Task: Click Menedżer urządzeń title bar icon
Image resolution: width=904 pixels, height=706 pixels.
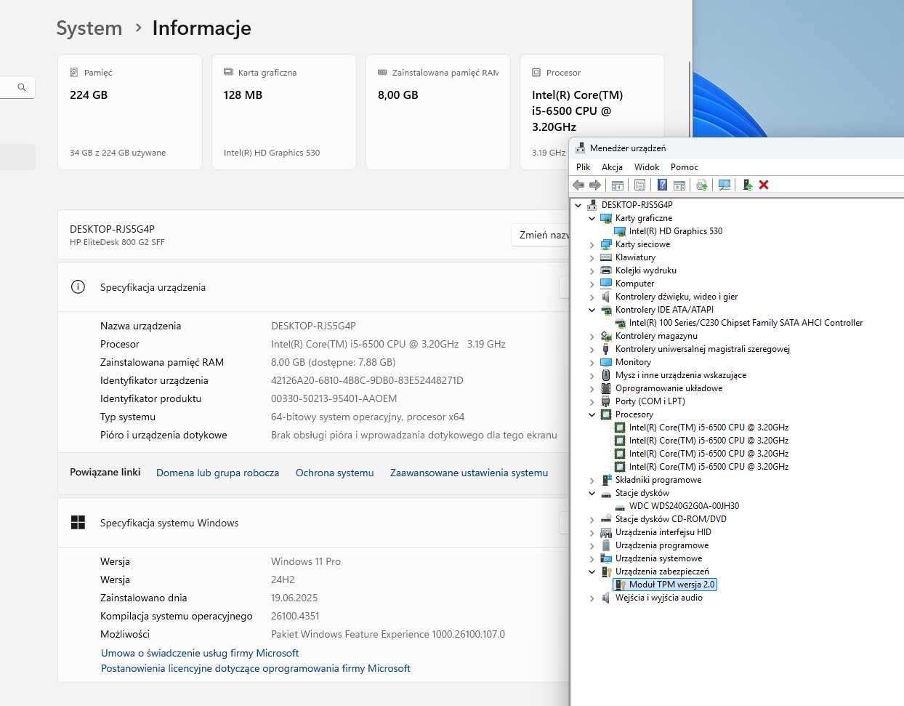Action: pyautogui.click(x=580, y=148)
